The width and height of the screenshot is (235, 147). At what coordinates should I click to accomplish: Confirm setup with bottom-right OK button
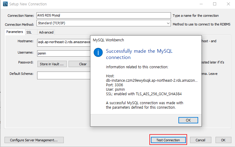point(223,140)
